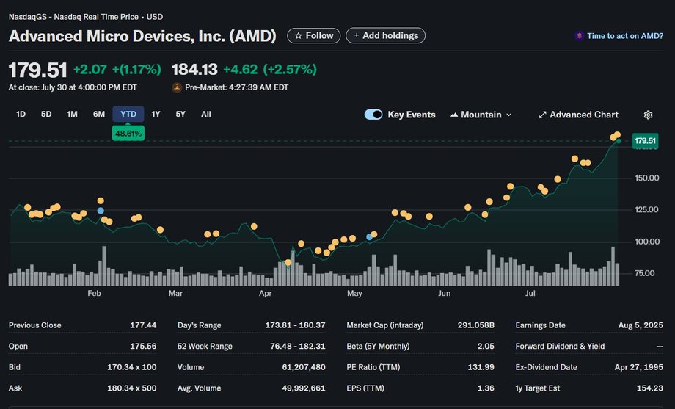
Task: Click the 179.51 price label on chart axis
Action: (645, 141)
